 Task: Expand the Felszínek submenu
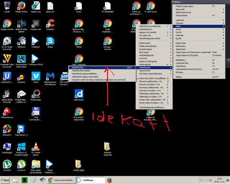tap(199, 35)
